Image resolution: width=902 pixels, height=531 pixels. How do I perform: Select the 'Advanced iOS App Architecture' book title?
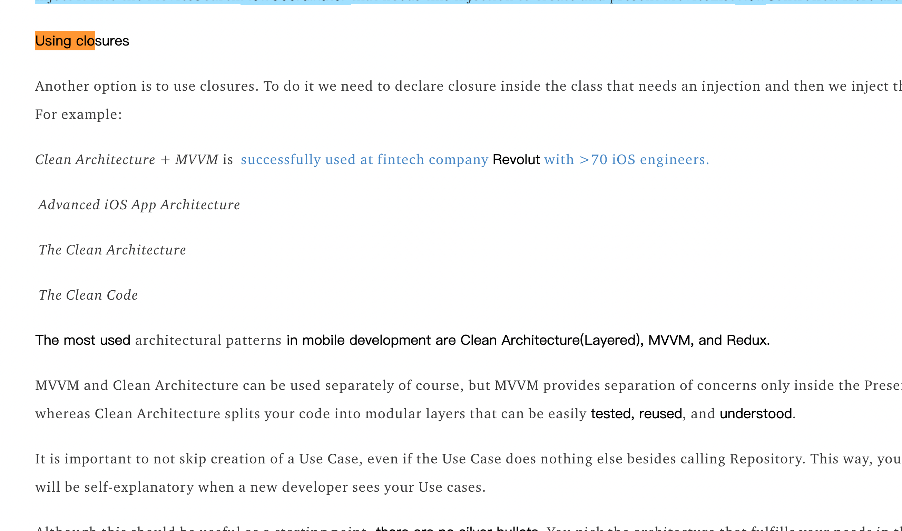click(139, 204)
